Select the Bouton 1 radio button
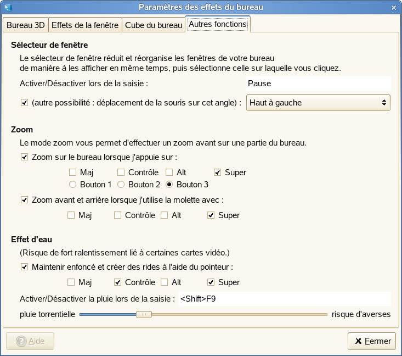402x356 pixels. pos(72,185)
